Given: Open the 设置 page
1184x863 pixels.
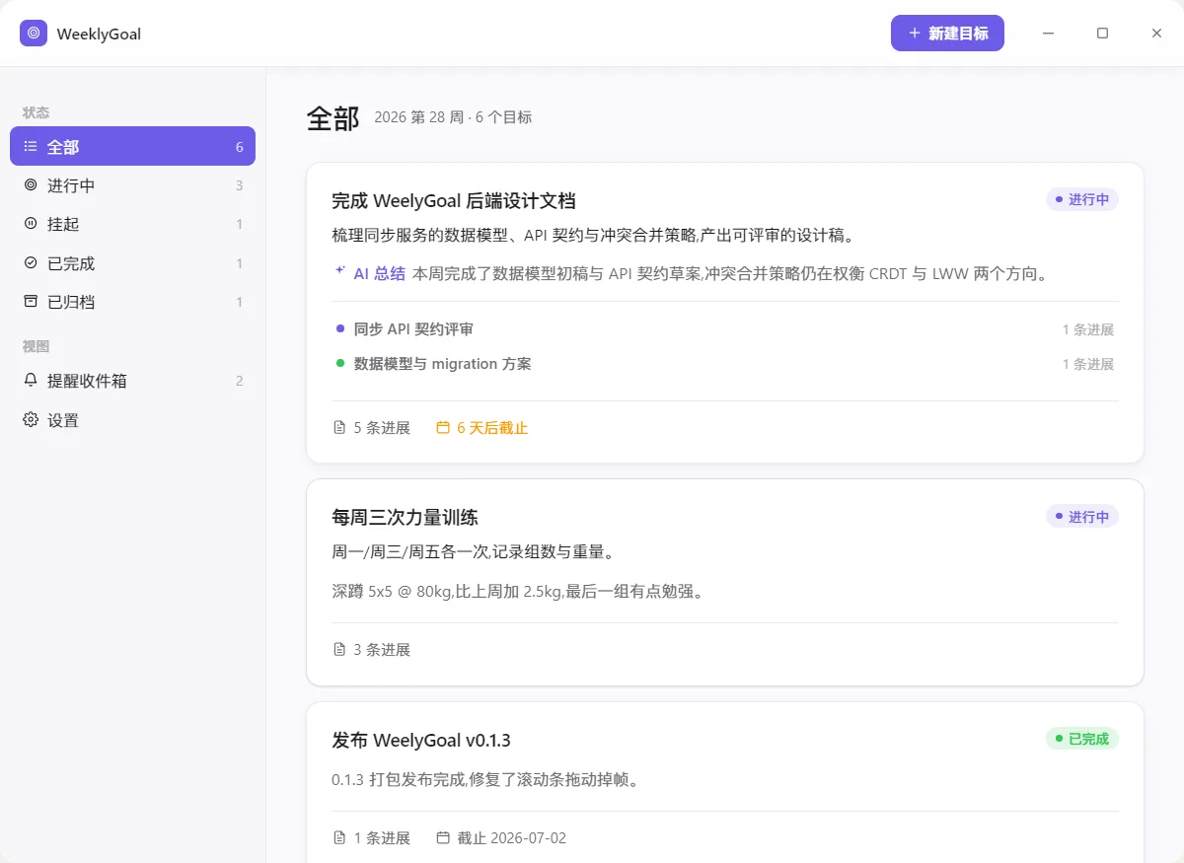Looking at the screenshot, I should pyautogui.click(x=132, y=420).
